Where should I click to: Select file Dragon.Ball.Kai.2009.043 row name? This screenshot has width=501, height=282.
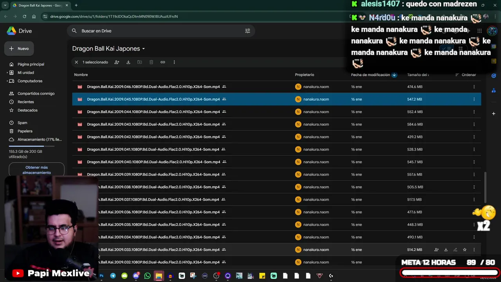(153, 124)
